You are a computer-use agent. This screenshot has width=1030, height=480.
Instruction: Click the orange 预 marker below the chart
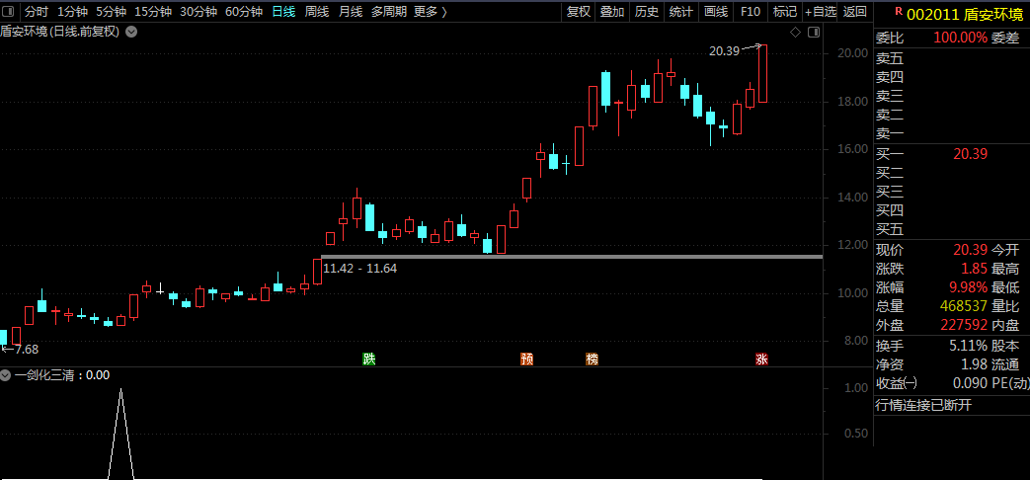pyautogui.click(x=526, y=359)
